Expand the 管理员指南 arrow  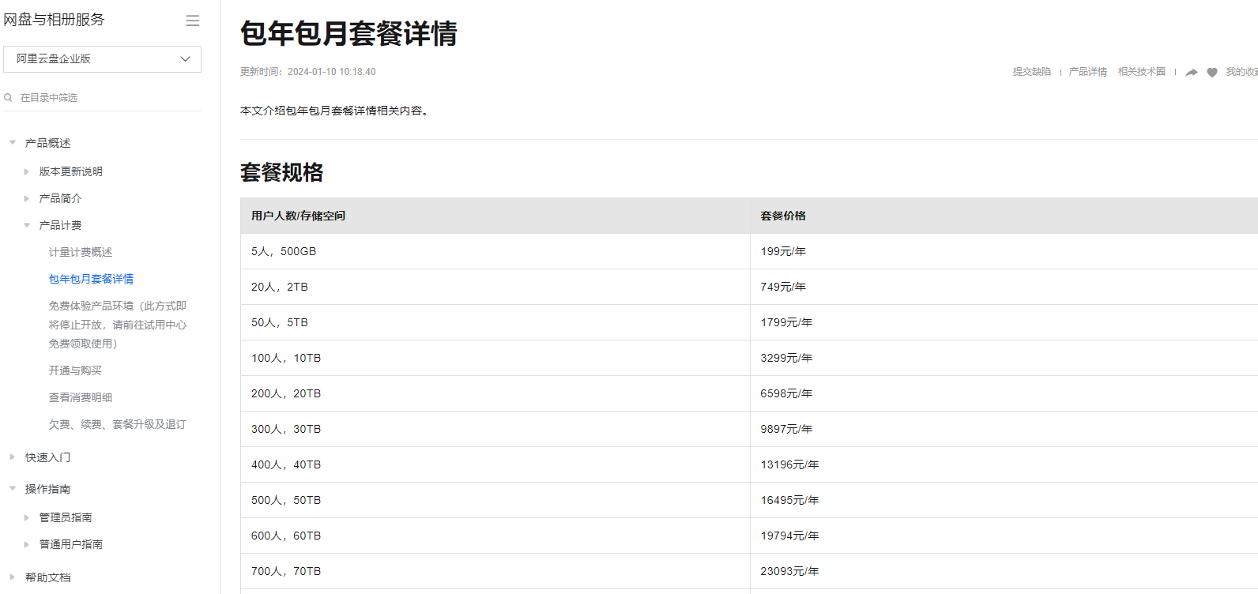(27, 517)
